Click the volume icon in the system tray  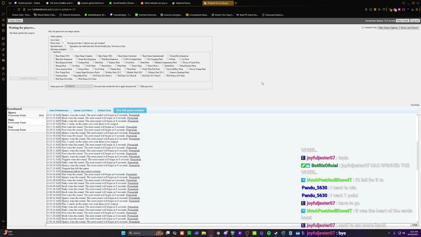404,233
